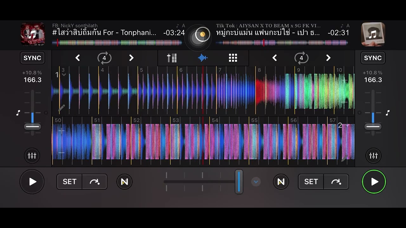Expand the crossfader dropdown arrow
The width and height of the screenshot is (406, 228).
coord(256,182)
